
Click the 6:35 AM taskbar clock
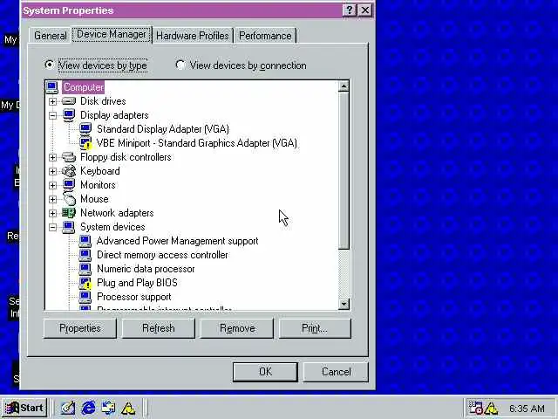point(527,409)
